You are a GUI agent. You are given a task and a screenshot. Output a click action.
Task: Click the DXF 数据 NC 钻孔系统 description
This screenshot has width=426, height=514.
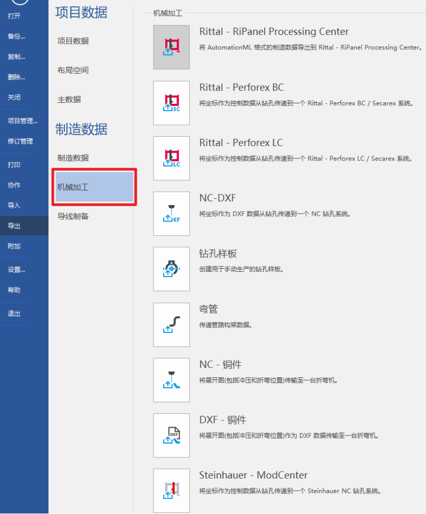click(x=275, y=214)
